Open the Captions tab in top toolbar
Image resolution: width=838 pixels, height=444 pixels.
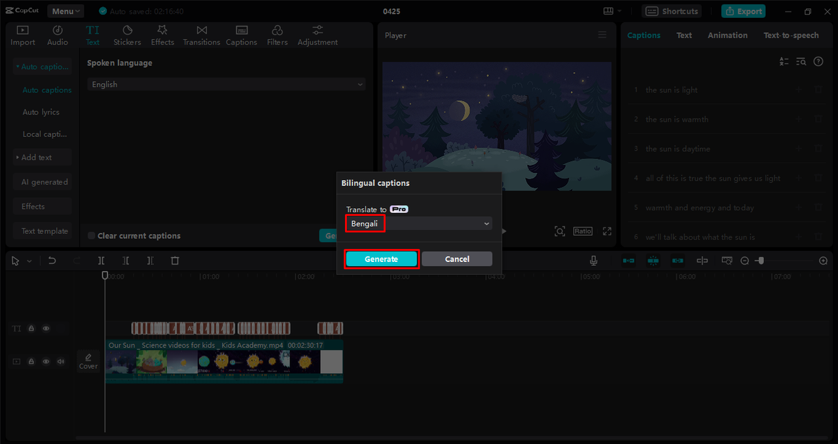coord(242,35)
